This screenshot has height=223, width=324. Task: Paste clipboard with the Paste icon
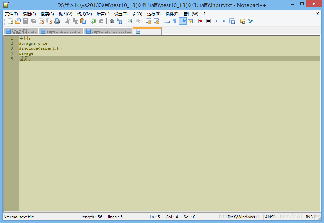[83, 21]
